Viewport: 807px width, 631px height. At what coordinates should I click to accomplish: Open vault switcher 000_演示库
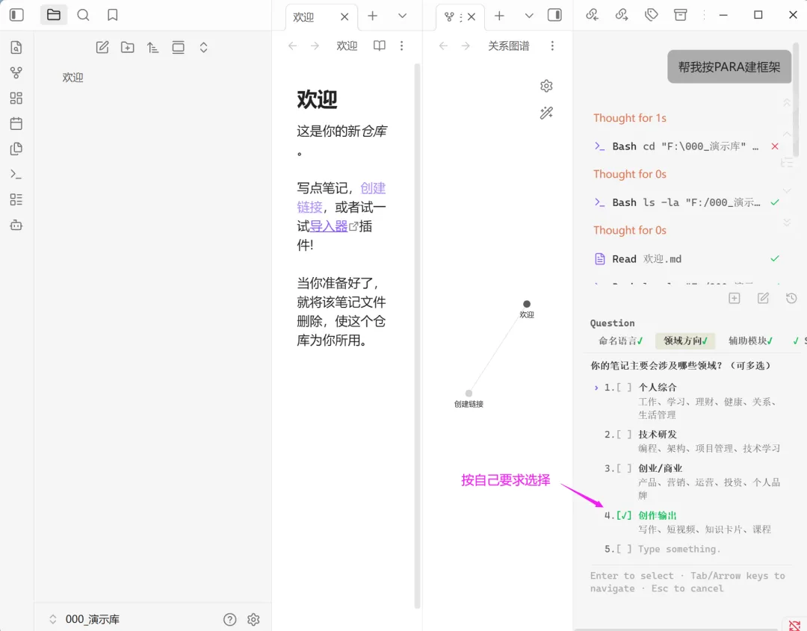84,619
